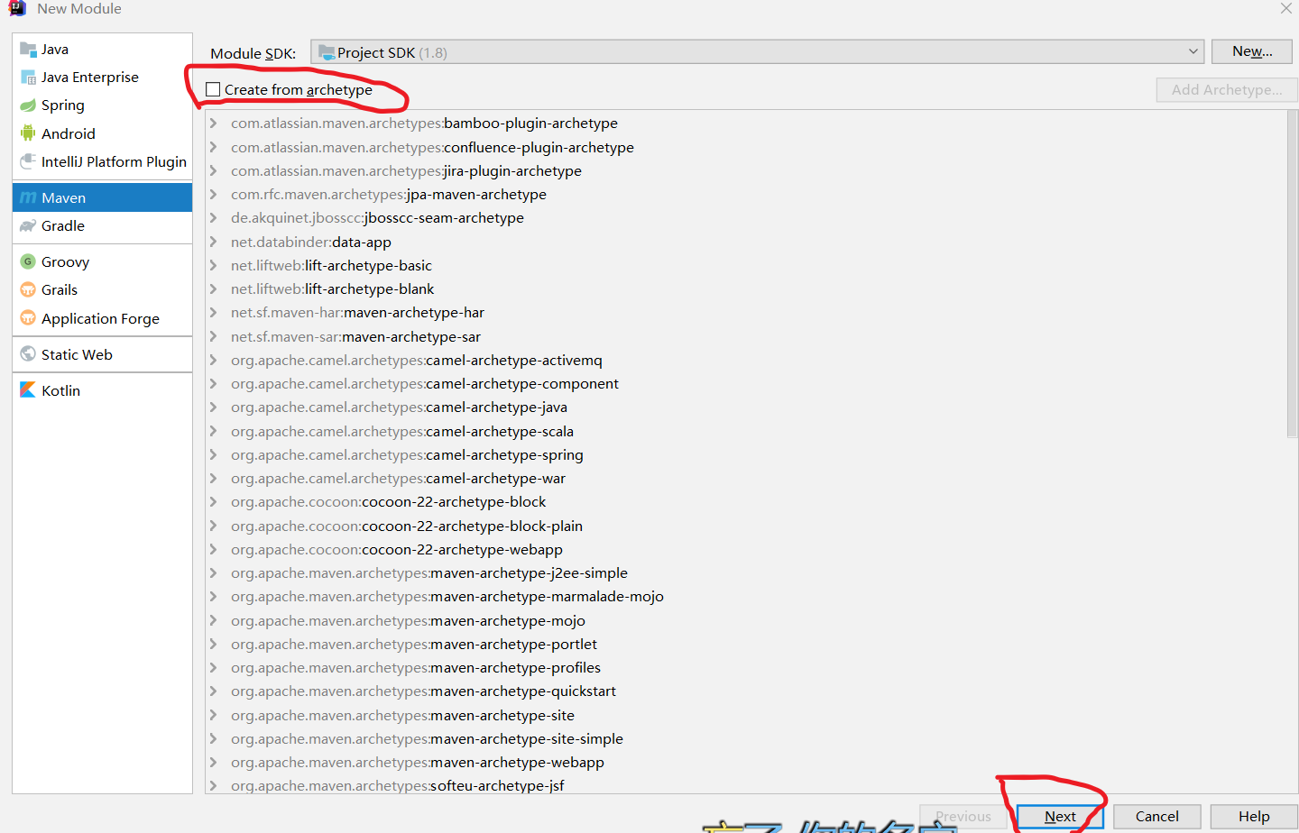
Task: Select maven-archetype-site row
Action: click(745, 715)
